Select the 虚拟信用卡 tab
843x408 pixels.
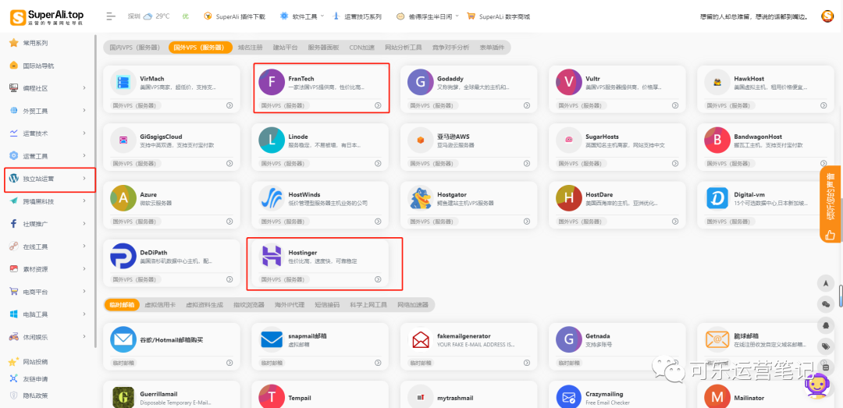(160, 304)
